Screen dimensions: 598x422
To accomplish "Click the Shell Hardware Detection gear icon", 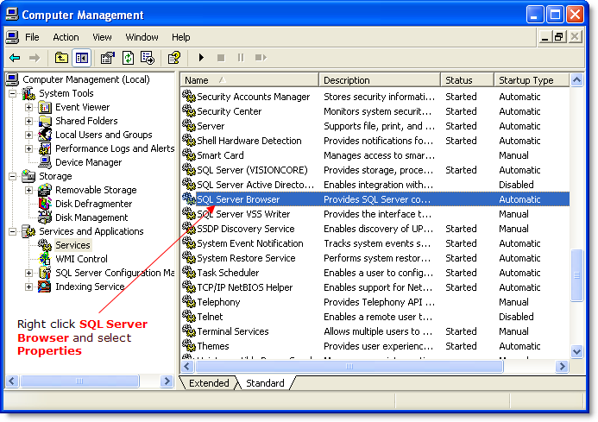I will 189,140.
